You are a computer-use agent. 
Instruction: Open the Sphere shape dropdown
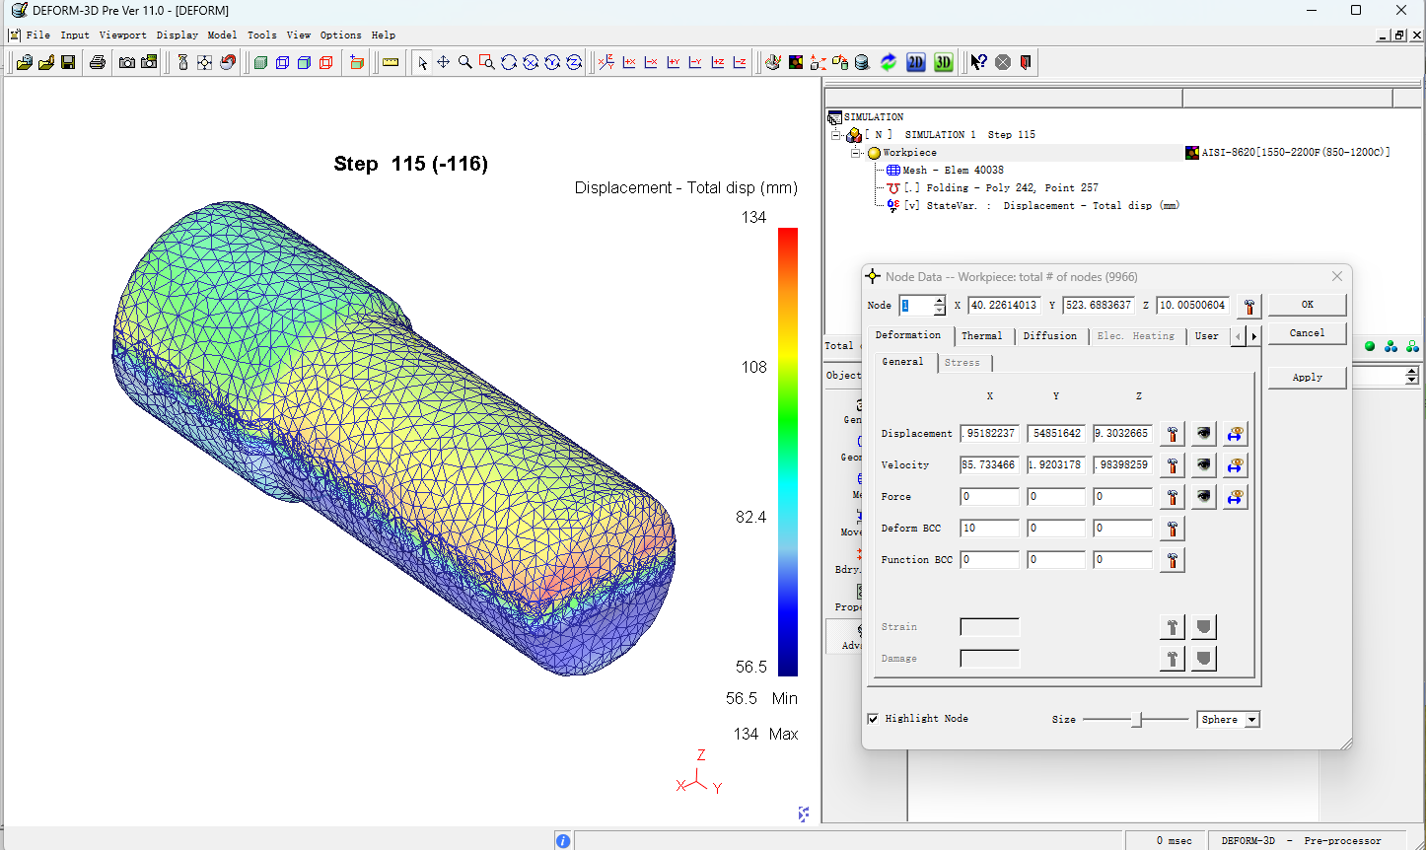(x=1251, y=720)
